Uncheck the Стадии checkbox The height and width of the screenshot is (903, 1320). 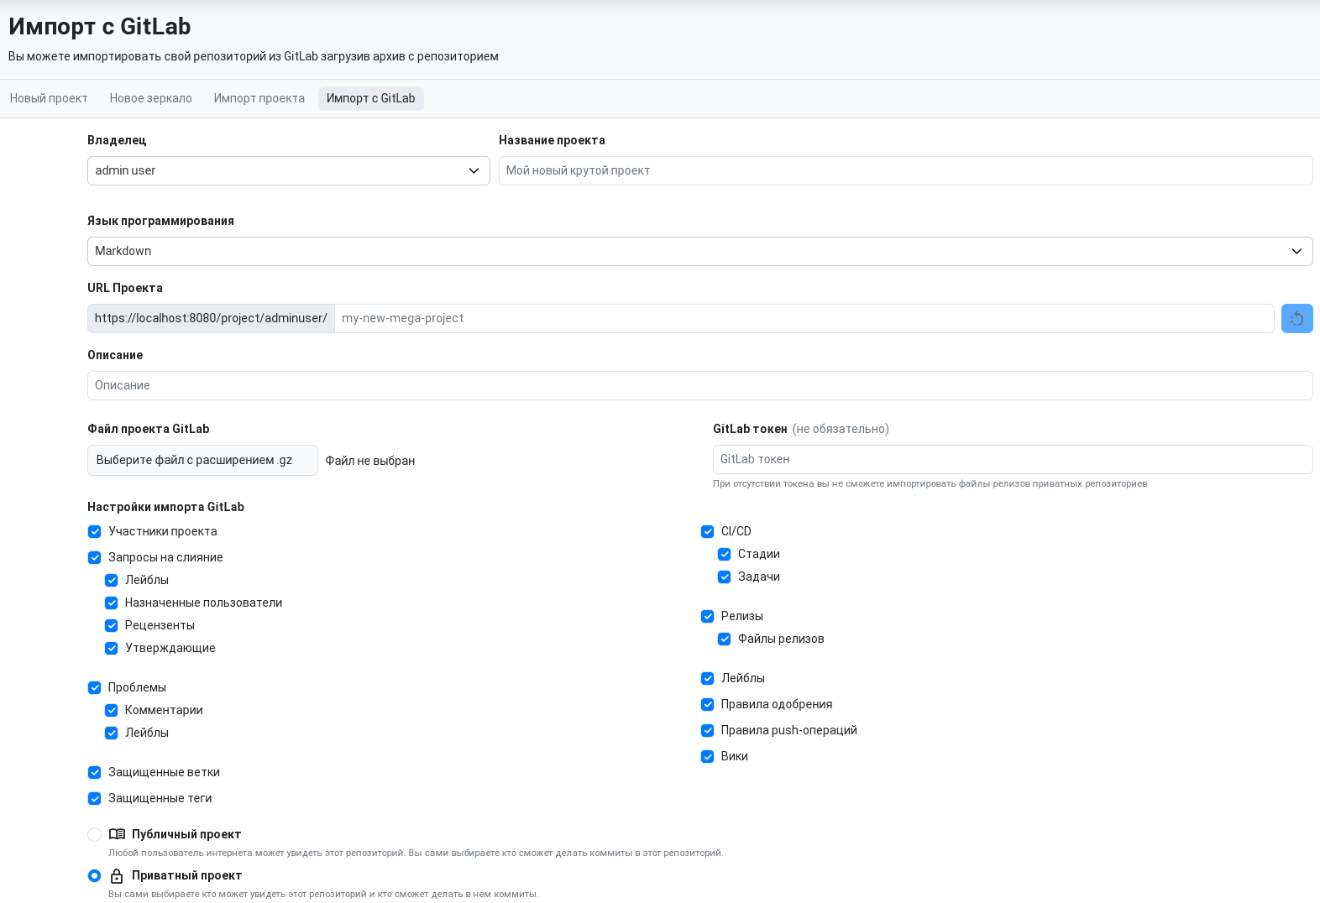725,554
